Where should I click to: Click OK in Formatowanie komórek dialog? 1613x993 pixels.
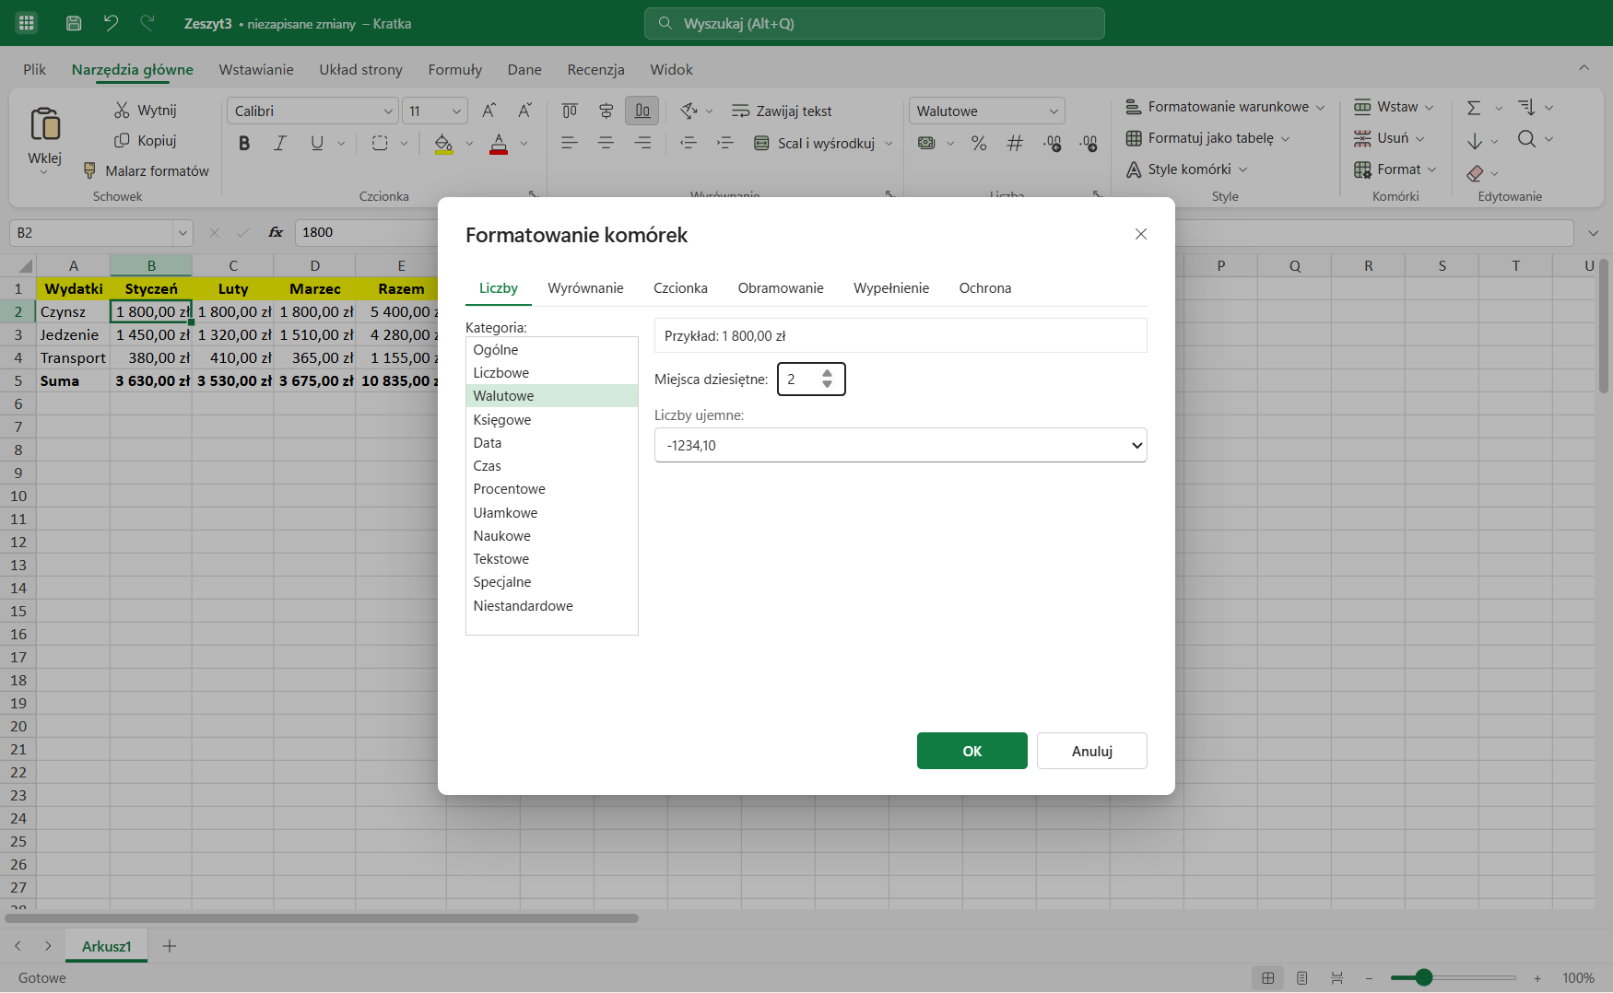pyautogui.click(x=972, y=751)
